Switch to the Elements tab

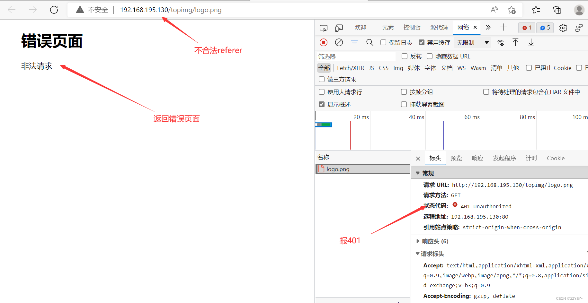coord(388,28)
